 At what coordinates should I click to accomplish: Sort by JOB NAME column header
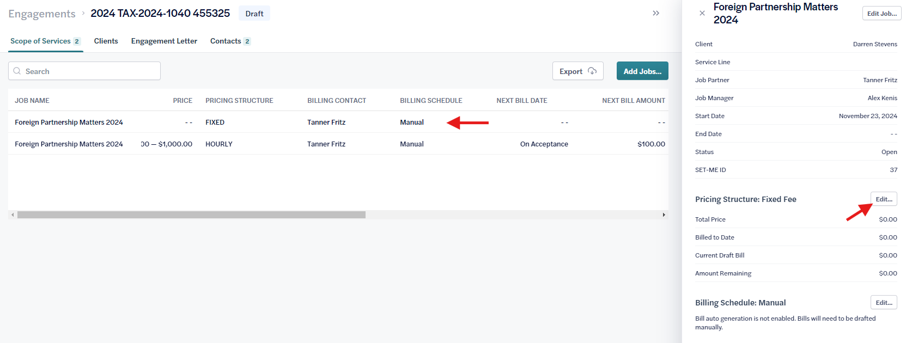click(x=32, y=101)
